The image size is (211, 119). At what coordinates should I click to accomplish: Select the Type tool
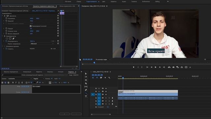click(x=86, y=96)
